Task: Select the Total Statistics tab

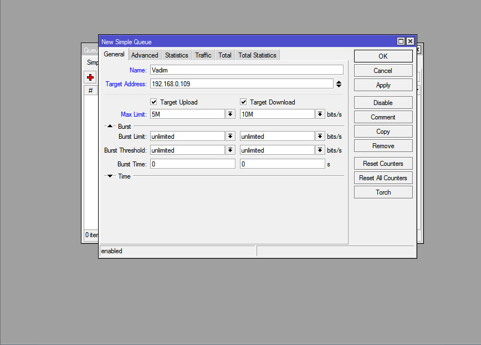Action: (x=257, y=55)
